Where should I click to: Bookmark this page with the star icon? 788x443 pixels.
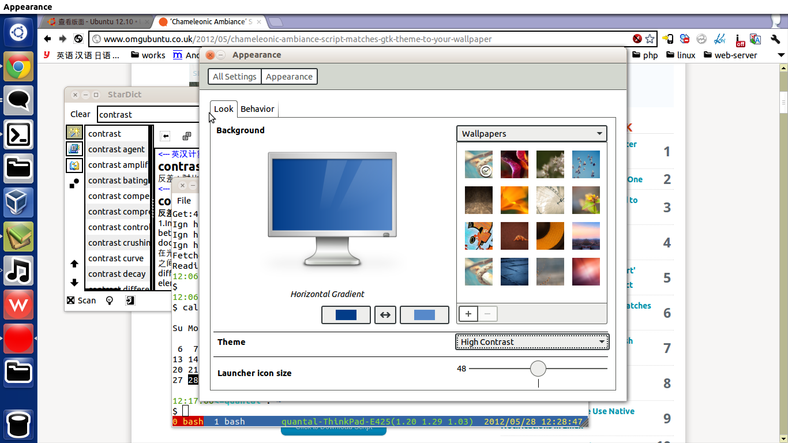tap(650, 39)
